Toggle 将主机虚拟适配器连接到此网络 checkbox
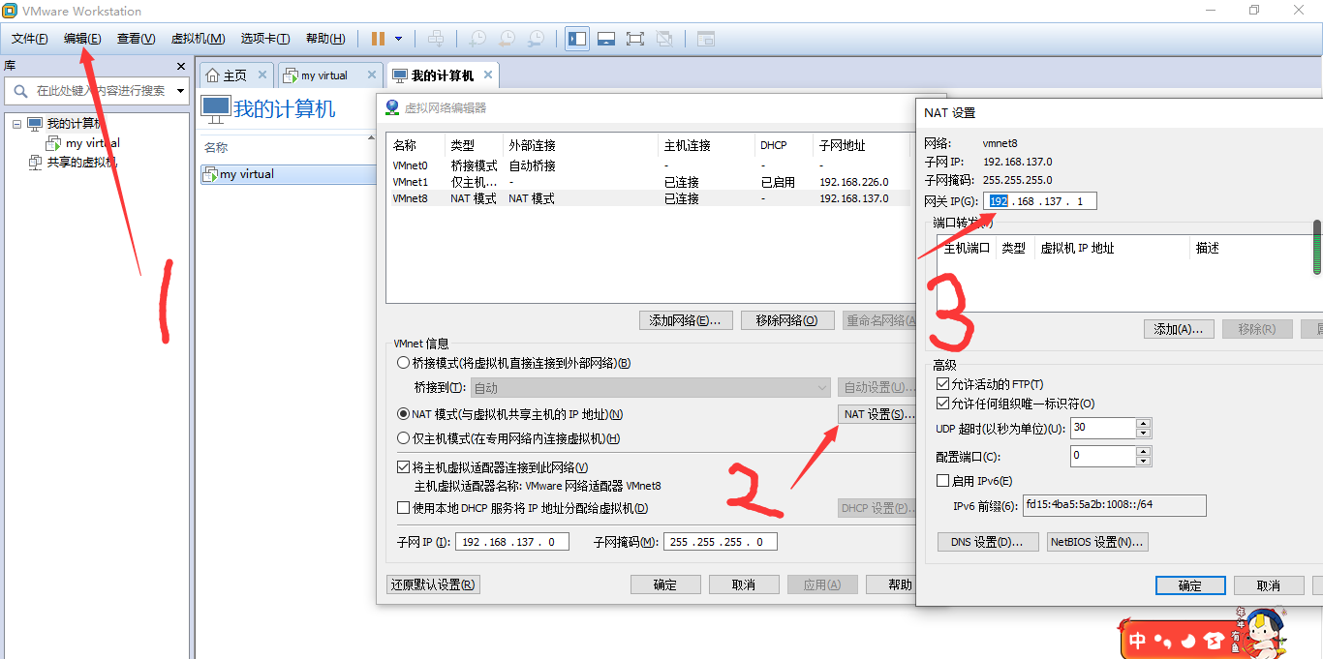The image size is (1323, 659). 404,467
